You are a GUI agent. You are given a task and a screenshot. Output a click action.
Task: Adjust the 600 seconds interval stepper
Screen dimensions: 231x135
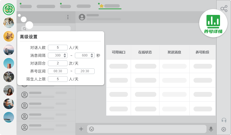tap(92, 55)
